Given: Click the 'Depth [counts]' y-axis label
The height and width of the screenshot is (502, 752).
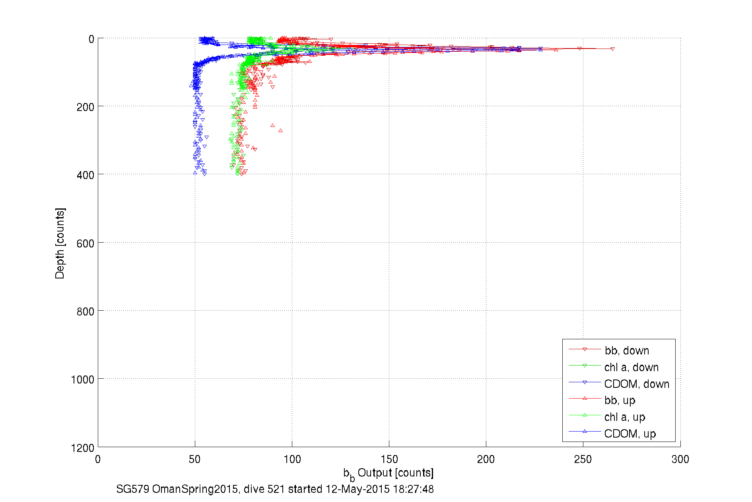Looking at the screenshot, I should (x=60, y=243).
